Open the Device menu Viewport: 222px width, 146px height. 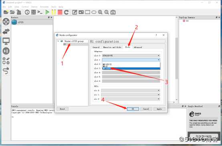point(34,7)
